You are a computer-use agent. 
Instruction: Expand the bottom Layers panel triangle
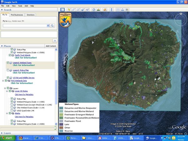click(x=2, y=133)
